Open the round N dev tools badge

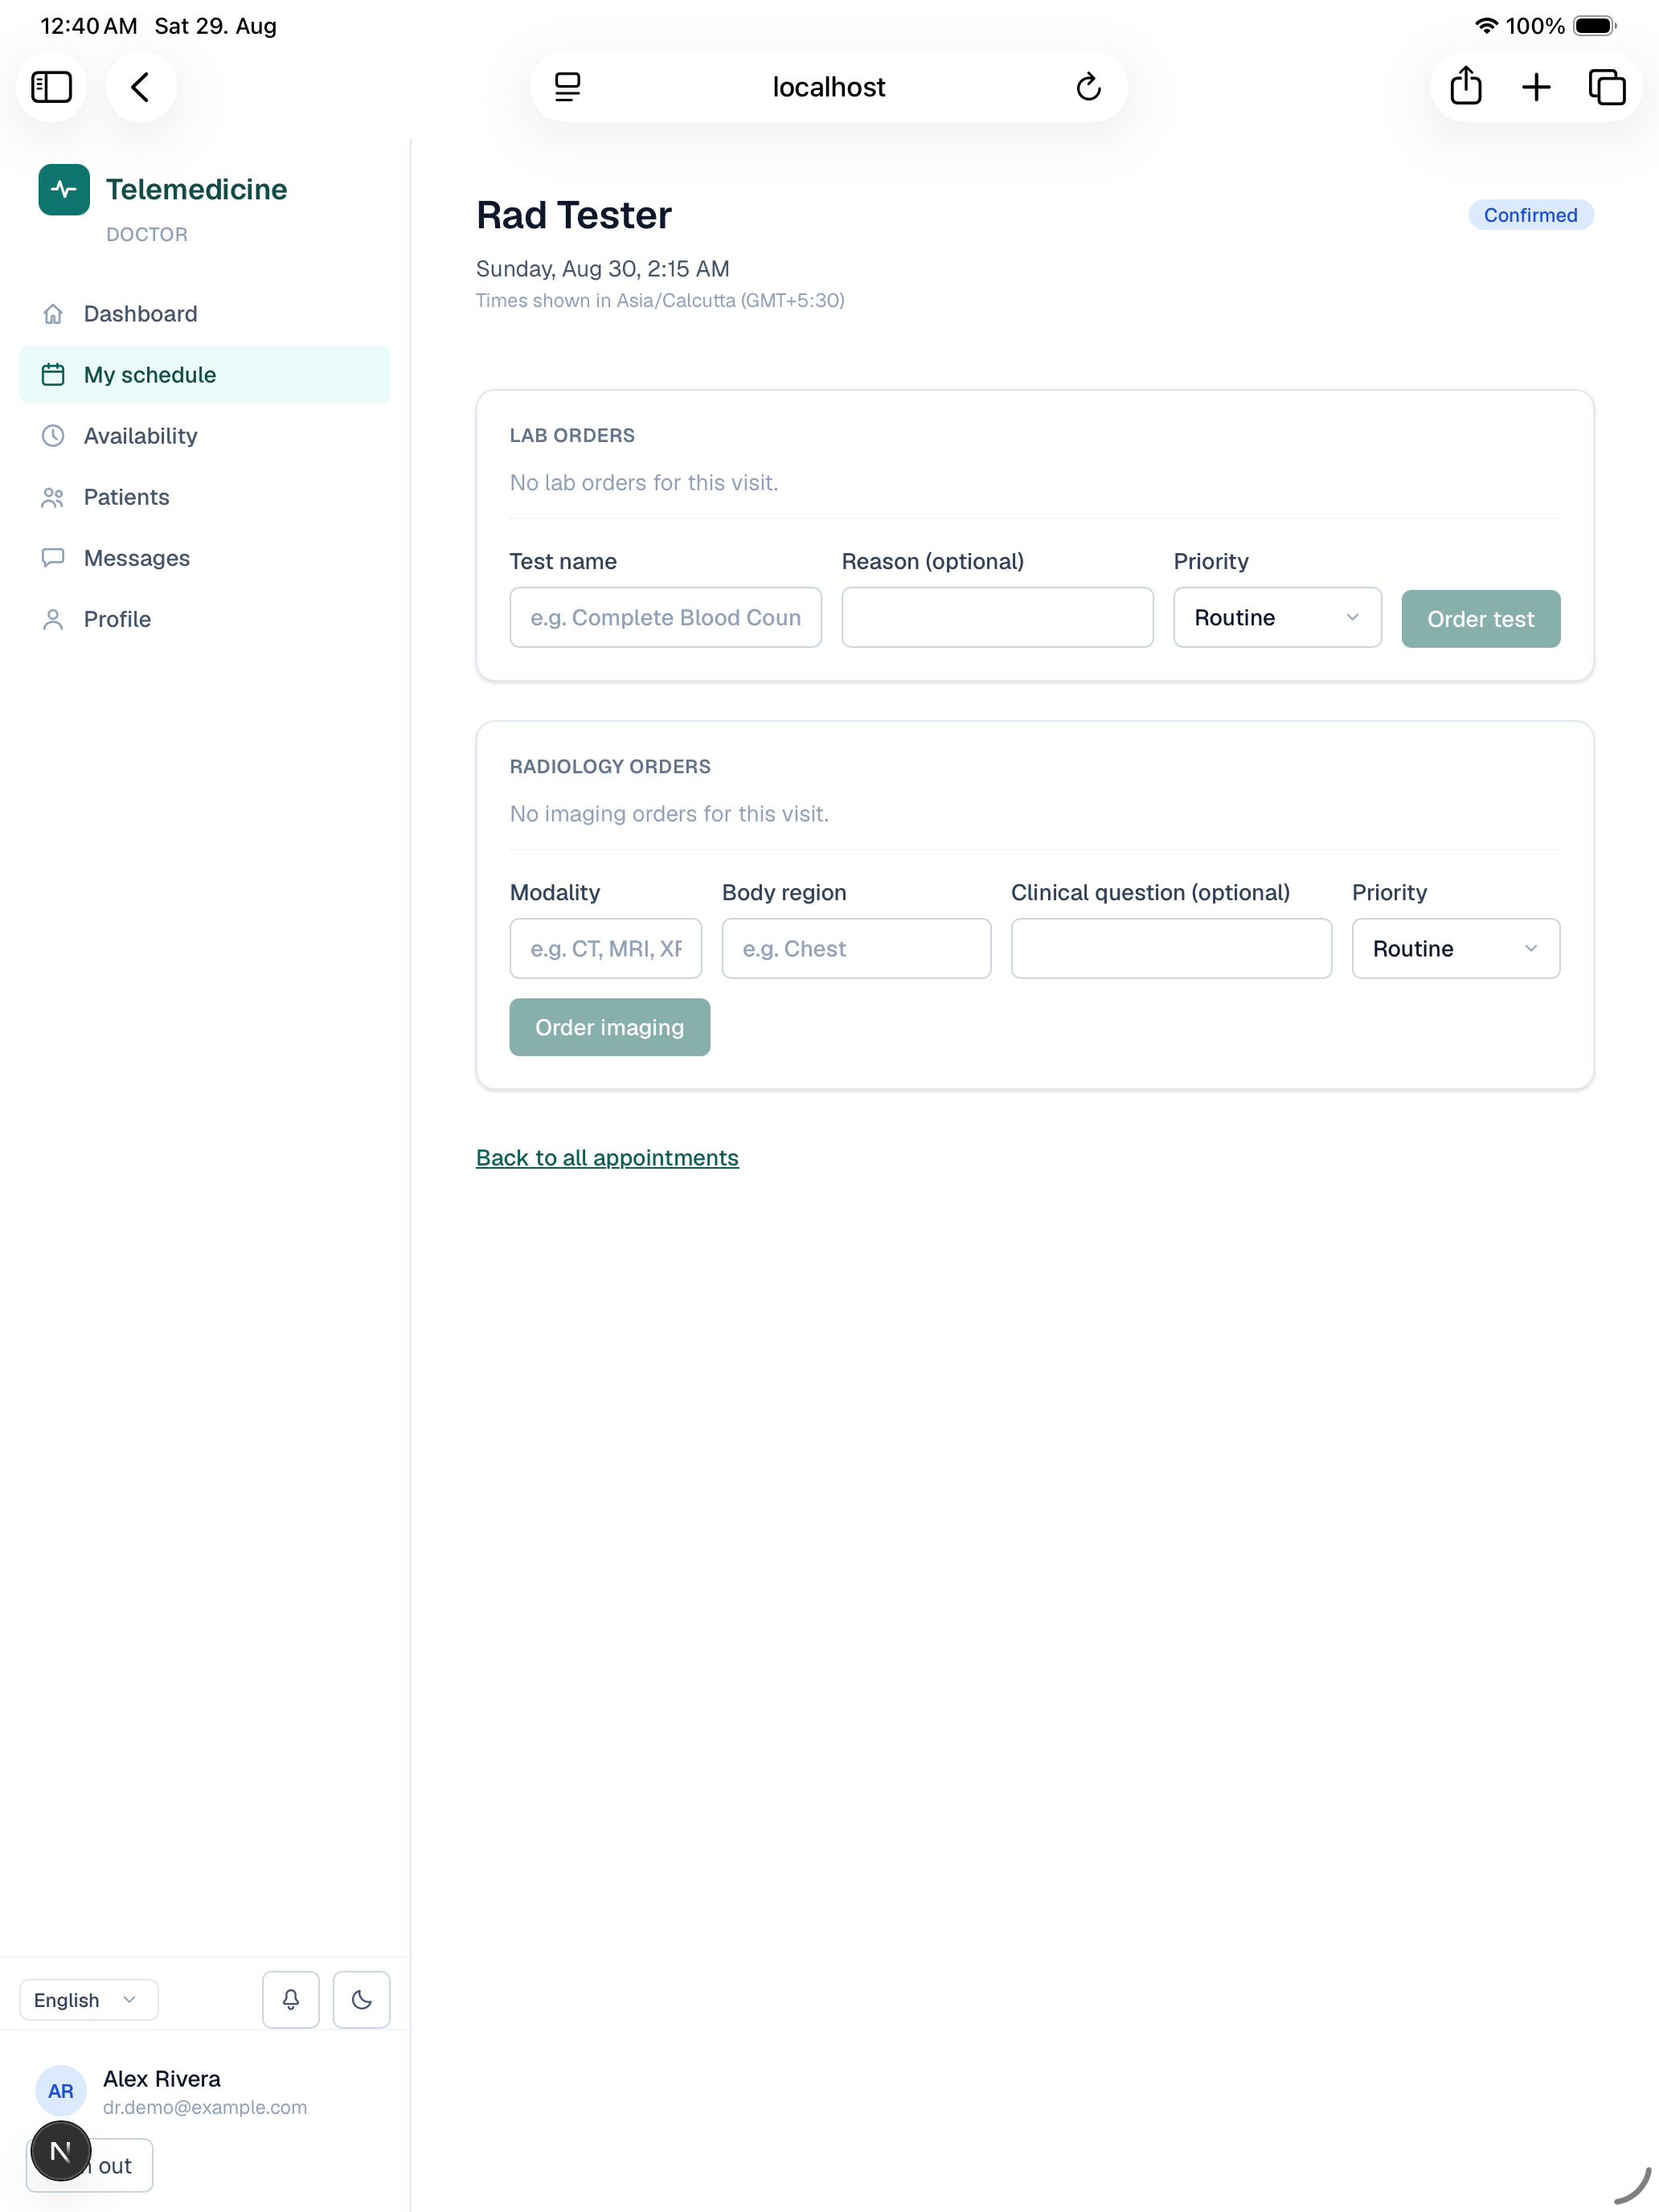click(61, 2151)
